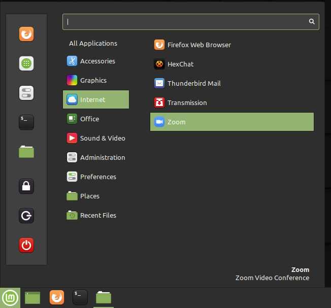Image resolution: width=331 pixels, height=308 pixels.
Task: Select the Administration category
Action: pyautogui.click(x=96, y=158)
